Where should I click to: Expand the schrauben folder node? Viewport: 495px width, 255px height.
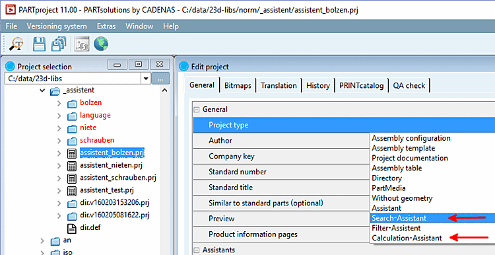tap(59, 140)
